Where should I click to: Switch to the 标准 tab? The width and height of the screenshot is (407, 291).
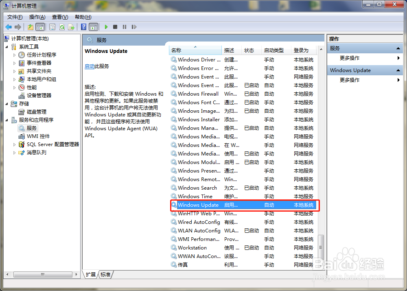click(x=105, y=275)
